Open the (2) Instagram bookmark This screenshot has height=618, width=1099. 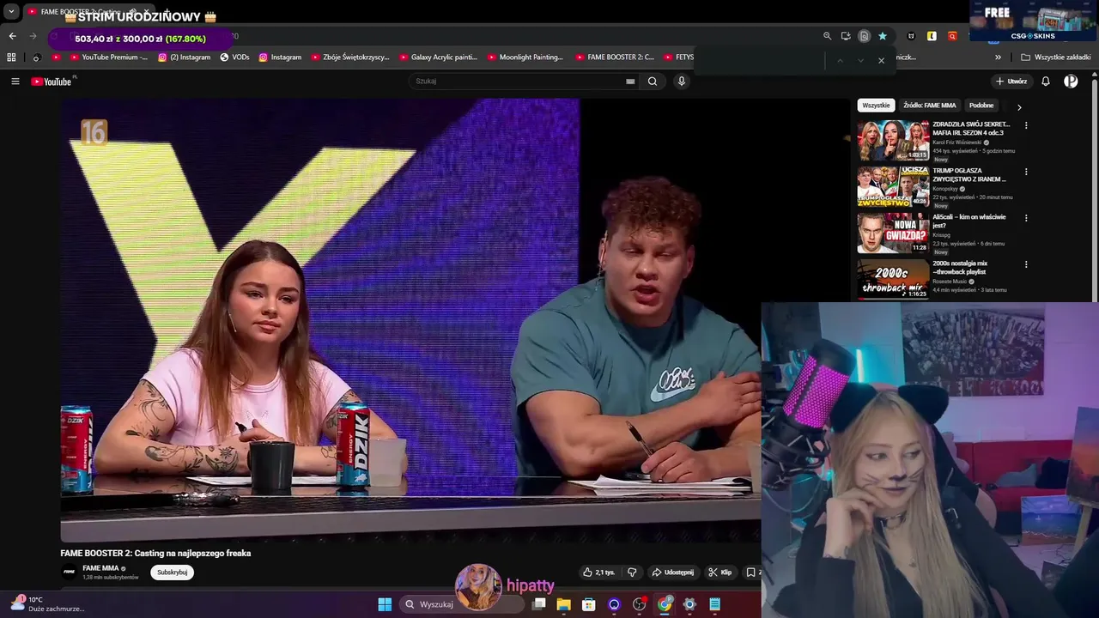pyautogui.click(x=184, y=58)
